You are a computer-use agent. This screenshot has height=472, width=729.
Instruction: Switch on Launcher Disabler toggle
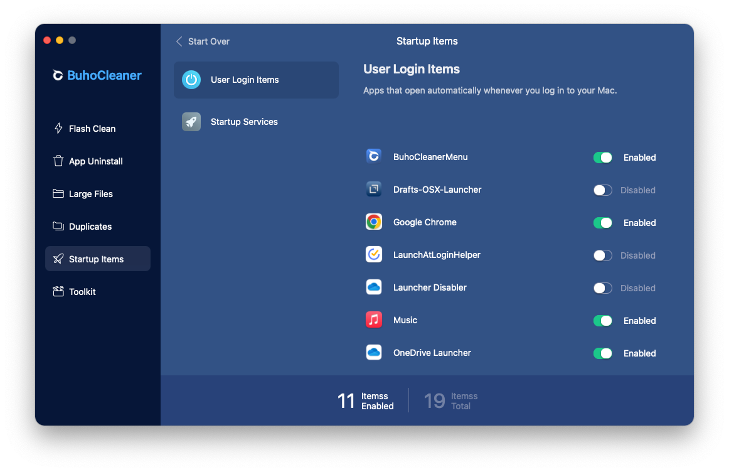[602, 288]
